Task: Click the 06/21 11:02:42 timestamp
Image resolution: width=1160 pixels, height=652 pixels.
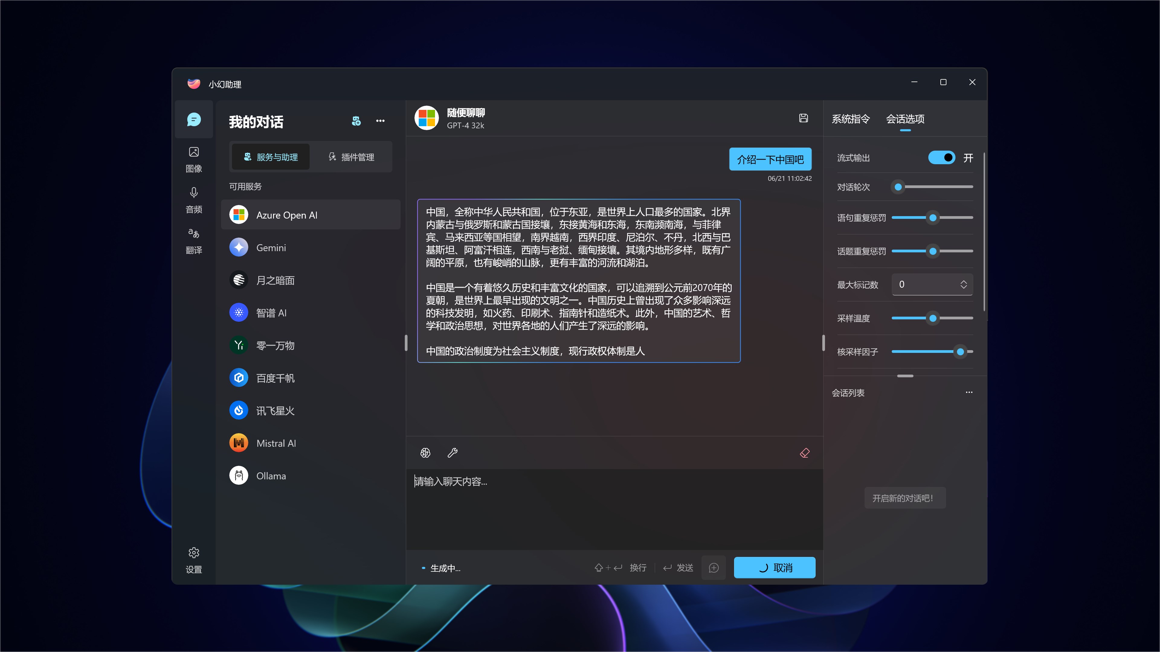Action: click(789, 179)
